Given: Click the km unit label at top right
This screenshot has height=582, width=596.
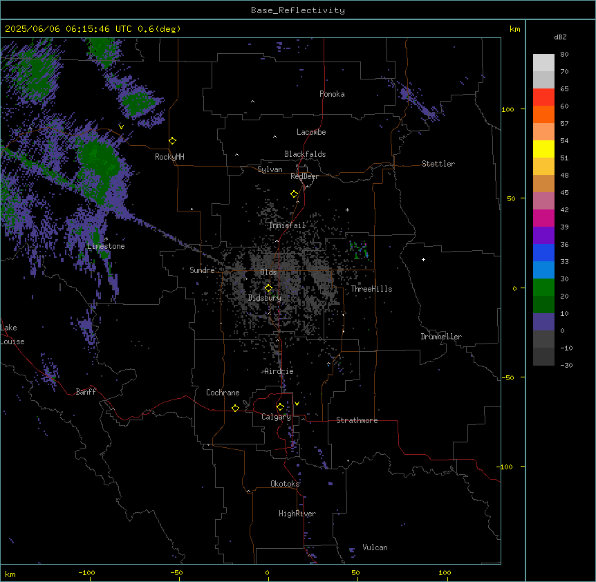Looking at the screenshot, I should [x=515, y=29].
